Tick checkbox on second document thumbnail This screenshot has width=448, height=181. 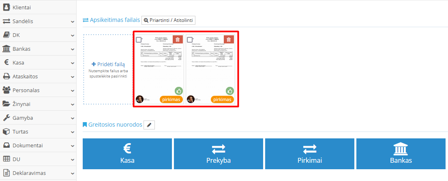tap(190, 40)
